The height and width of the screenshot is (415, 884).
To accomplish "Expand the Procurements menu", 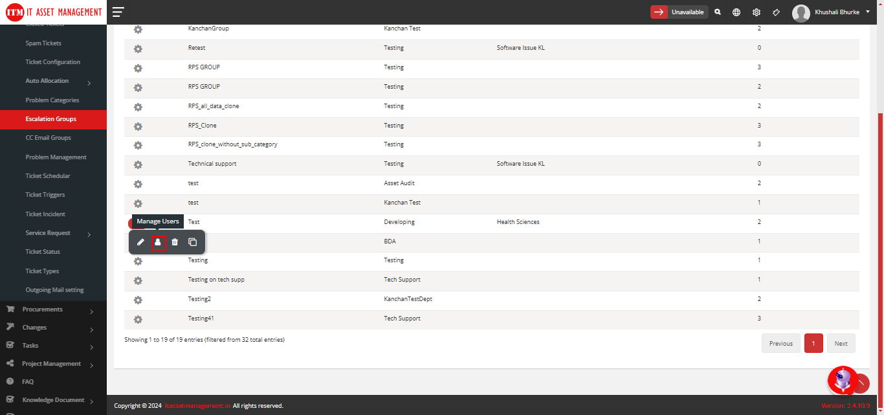I will point(91,311).
